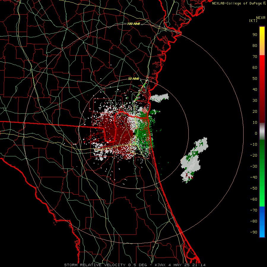Click the -40 value on the velocity scale
The height and width of the screenshot is (267, 267).
[254, 177]
